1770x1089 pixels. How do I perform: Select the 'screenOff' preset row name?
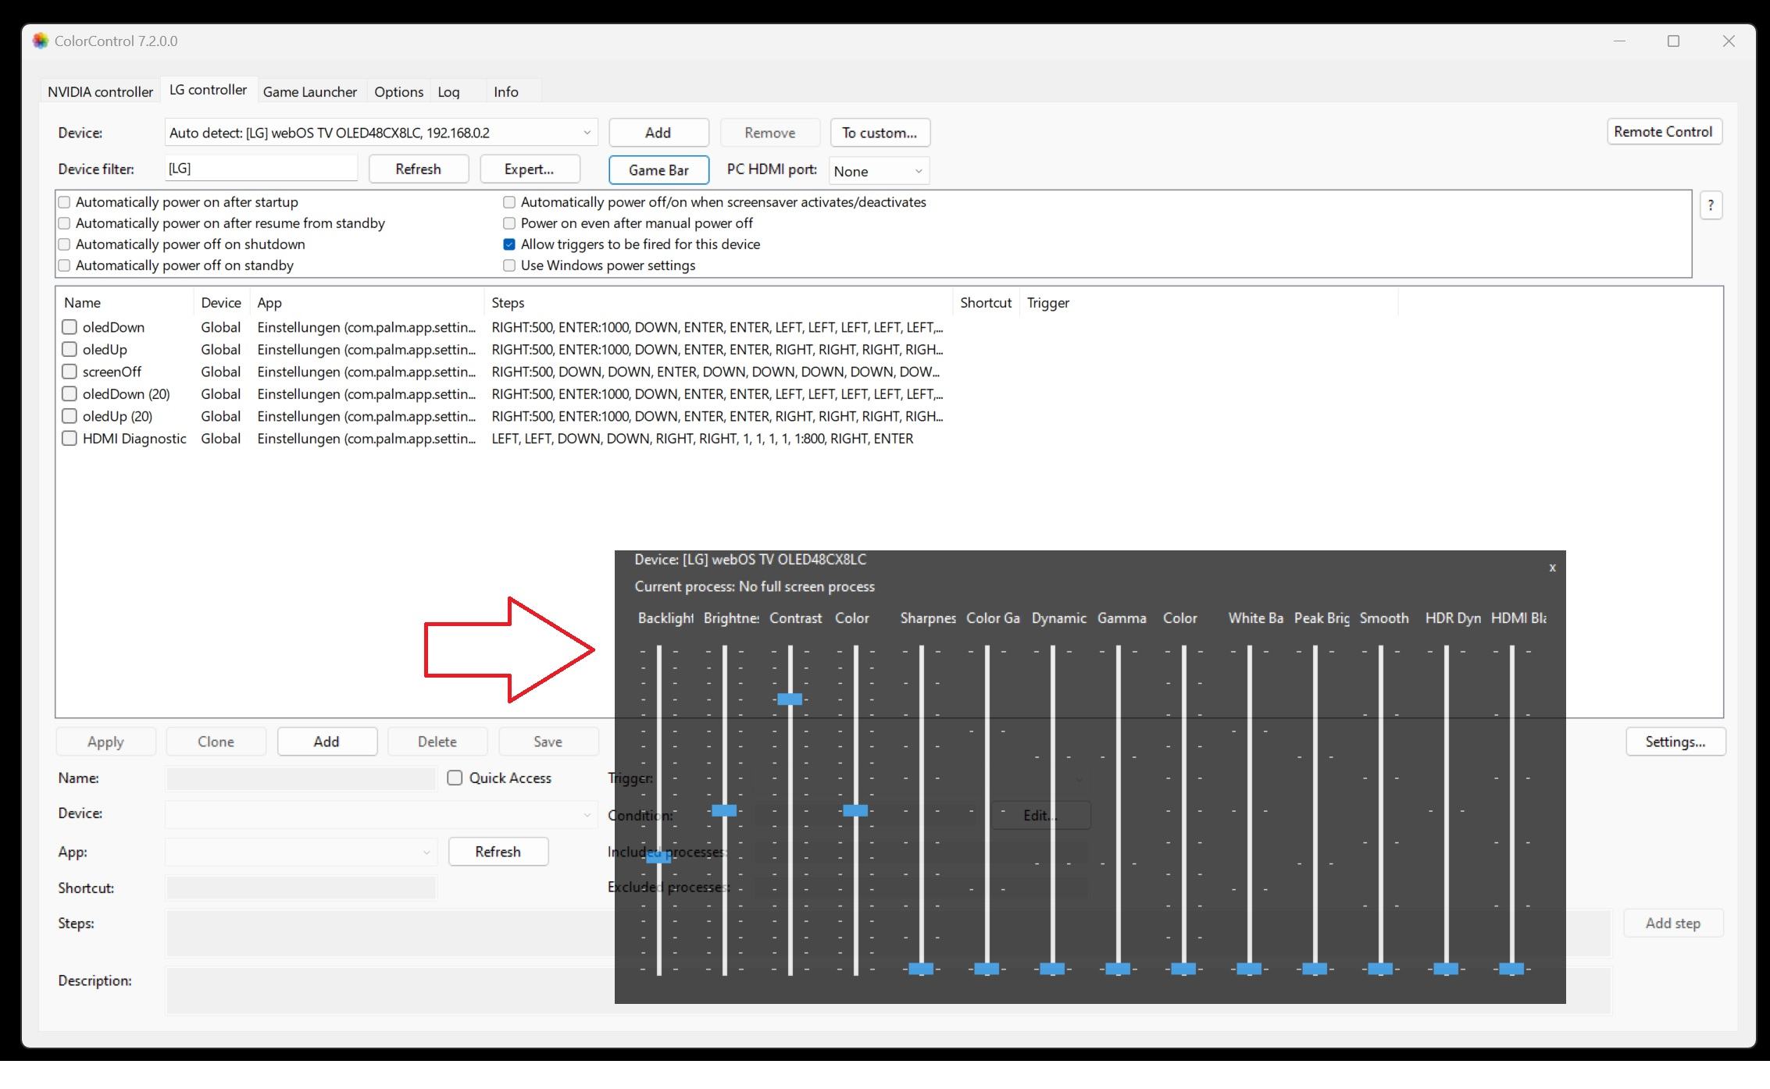pyautogui.click(x=112, y=372)
